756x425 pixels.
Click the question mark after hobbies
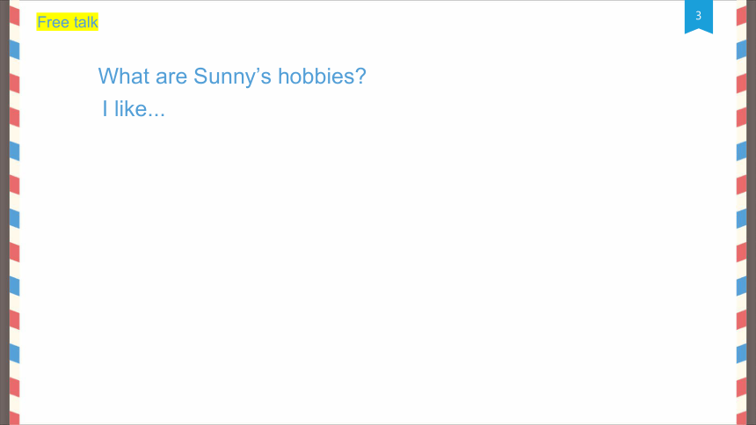(x=361, y=77)
